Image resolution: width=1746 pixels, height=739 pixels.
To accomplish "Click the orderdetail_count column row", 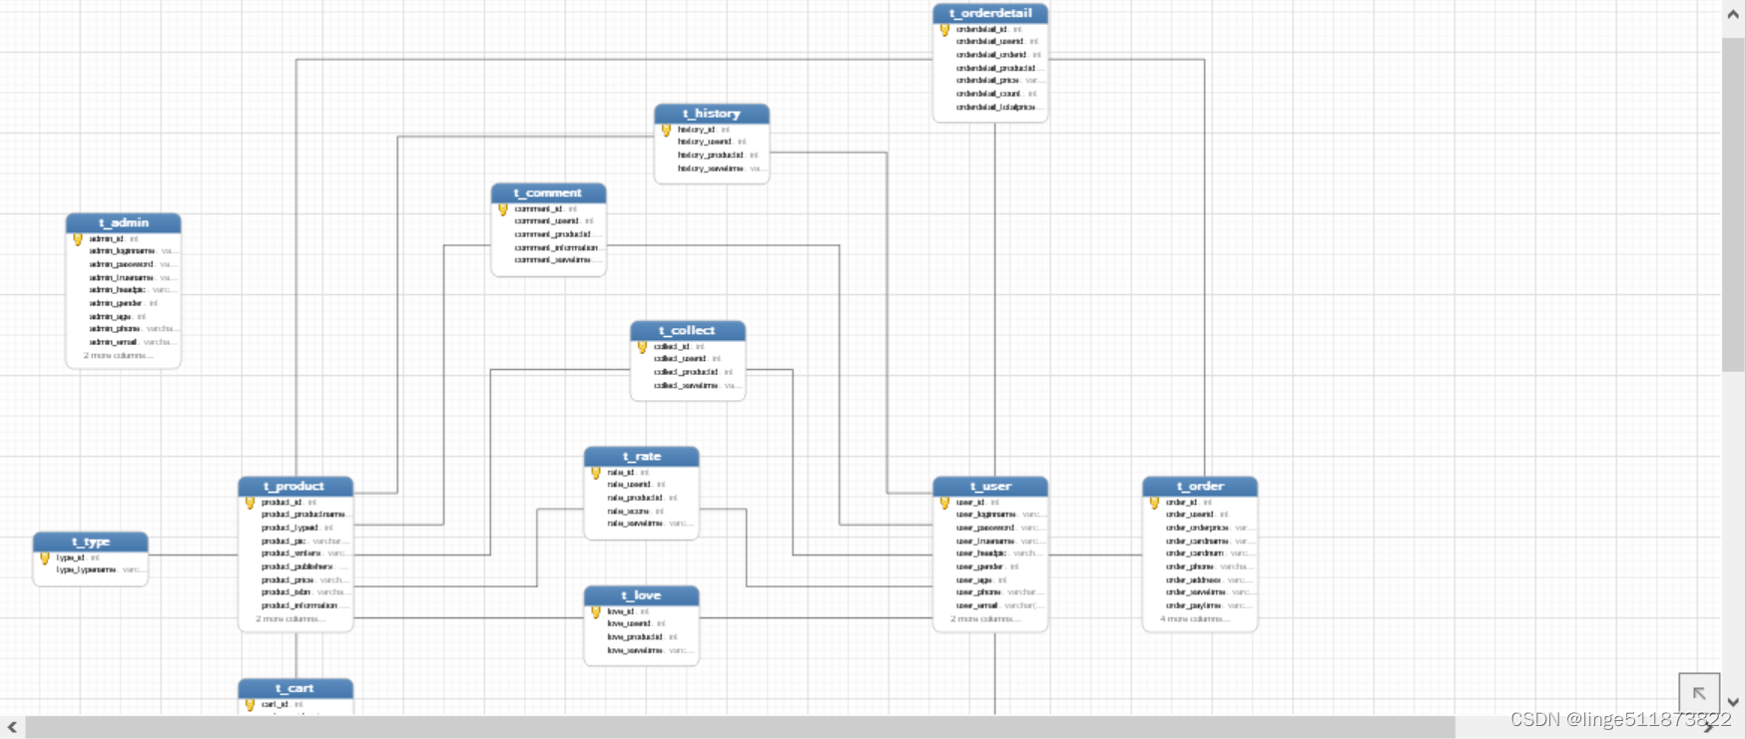I will [990, 94].
